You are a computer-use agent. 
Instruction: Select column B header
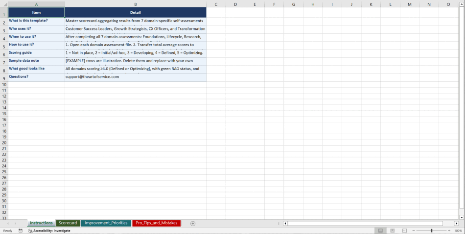pyautogui.click(x=135, y=4)
